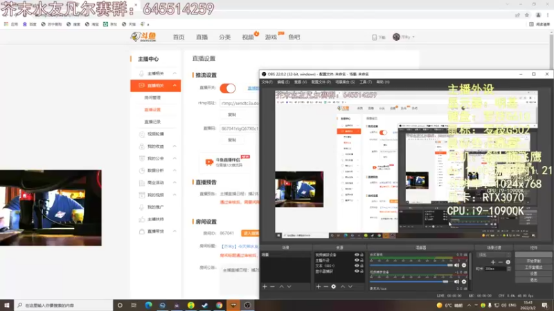
Task: Open OBS 配置文件(P) menu
Action: point(321,82)
